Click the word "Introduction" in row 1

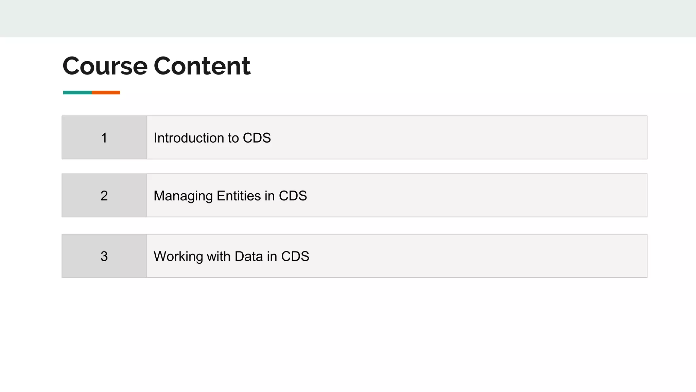coord(189,138)
